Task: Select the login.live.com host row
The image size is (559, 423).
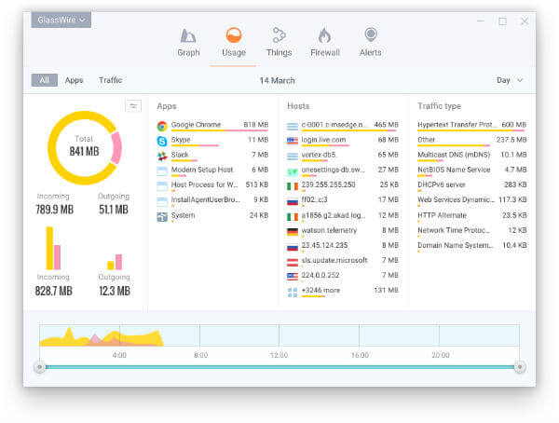Action: [x=341, y=140]
